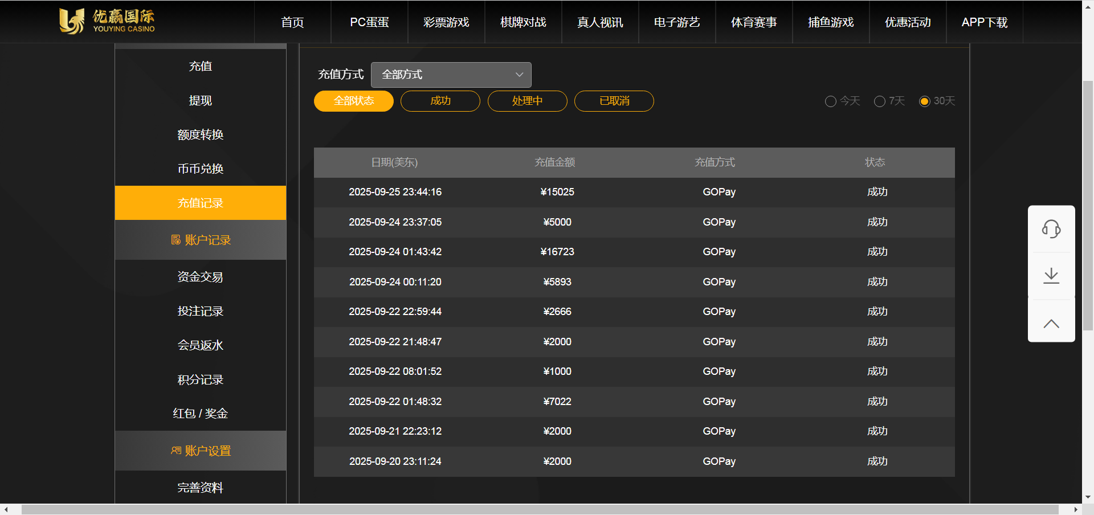Open customer service headset icon
Screen dimensions: 1094x515
tap(1051, 229)
